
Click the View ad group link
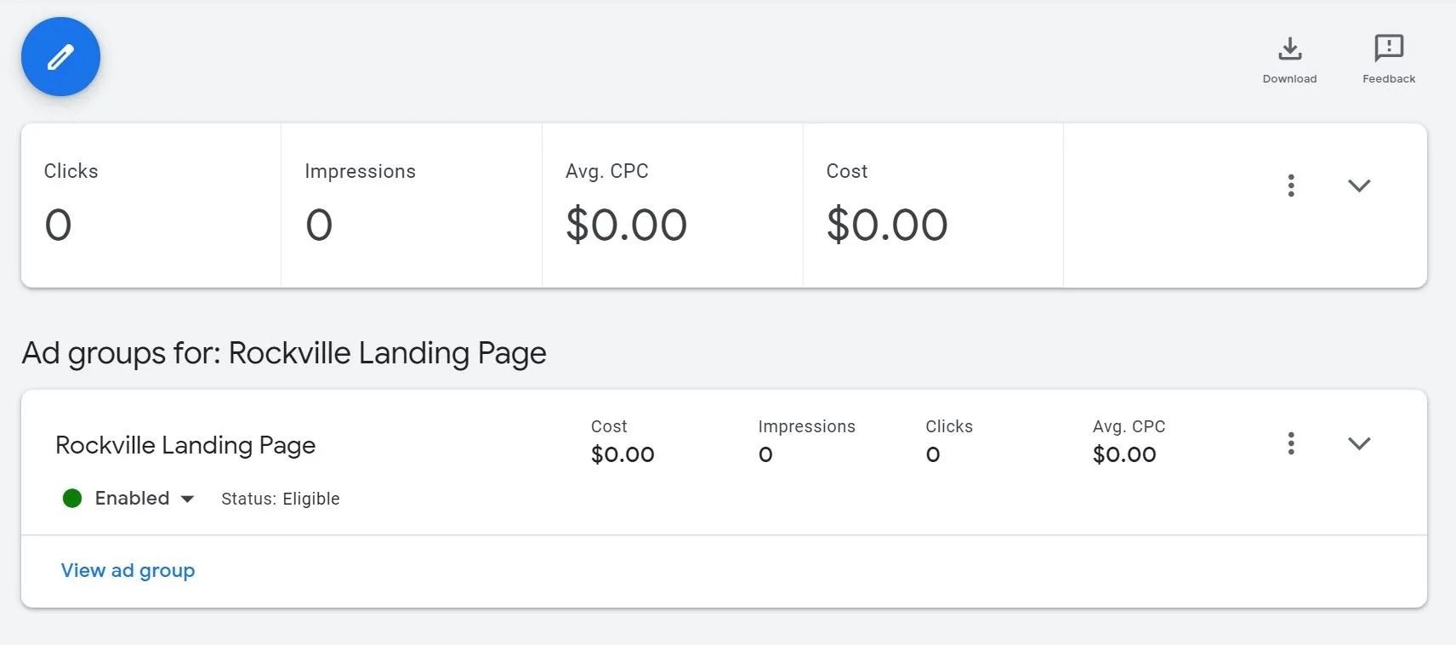[128, 571]
